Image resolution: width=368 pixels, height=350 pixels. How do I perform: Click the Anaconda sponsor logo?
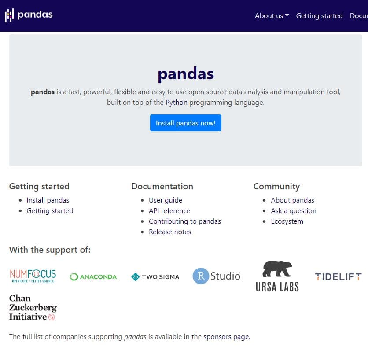tap(93, 277)
